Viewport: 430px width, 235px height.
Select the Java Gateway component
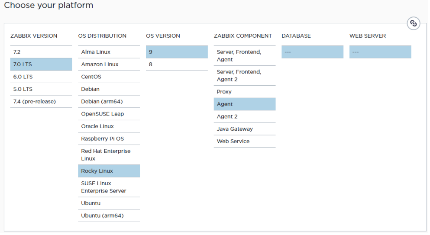[x=245, y=129]
